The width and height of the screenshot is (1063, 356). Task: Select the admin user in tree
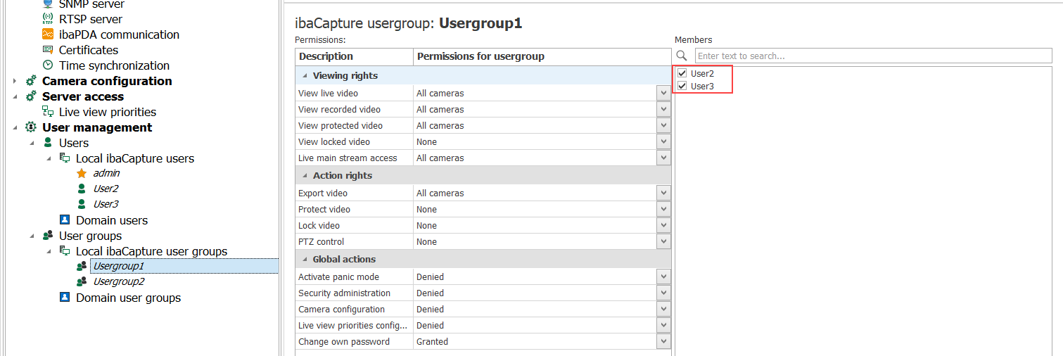(x=106, y=173)
